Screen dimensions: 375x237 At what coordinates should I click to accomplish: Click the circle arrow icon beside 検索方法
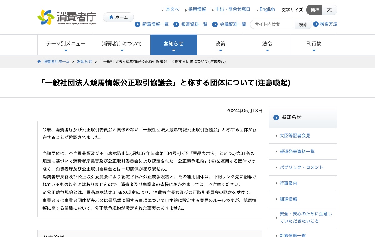pos(316,24)
